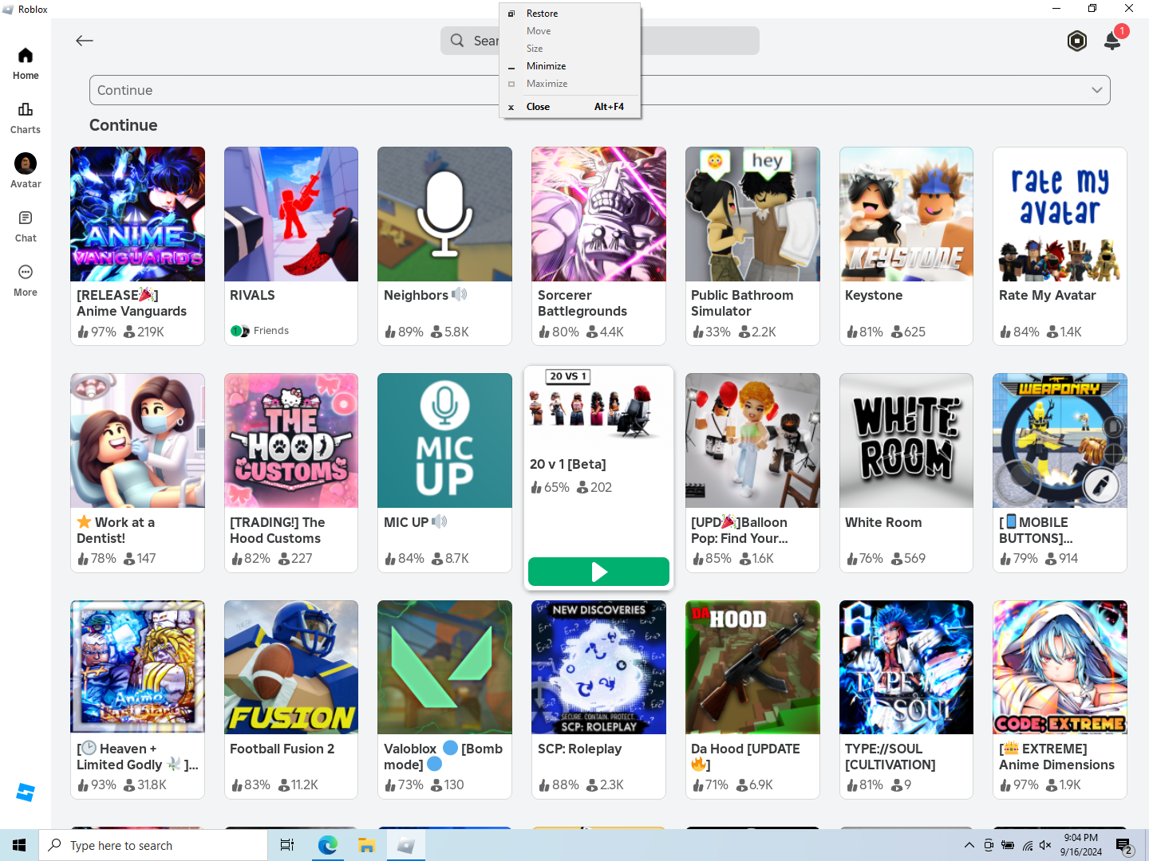Viewport: 1149px width, 861px height.
Task: Click the search magnifier icon
Action: tap(457, 41)
